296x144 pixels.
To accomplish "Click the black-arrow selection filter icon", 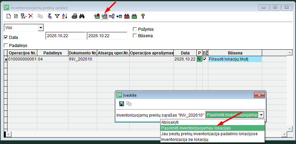I will point(50,16).
